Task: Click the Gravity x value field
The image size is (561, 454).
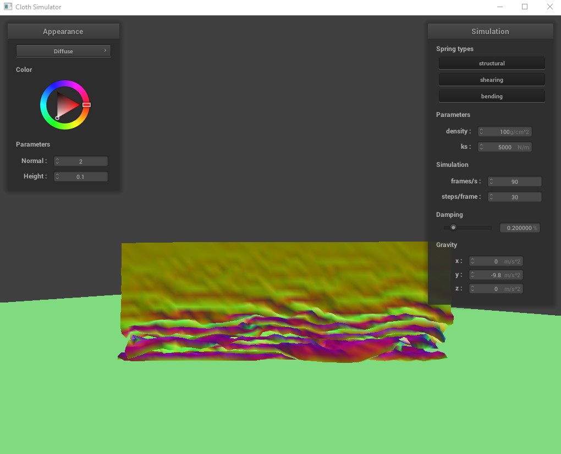Action: (496, 261)
